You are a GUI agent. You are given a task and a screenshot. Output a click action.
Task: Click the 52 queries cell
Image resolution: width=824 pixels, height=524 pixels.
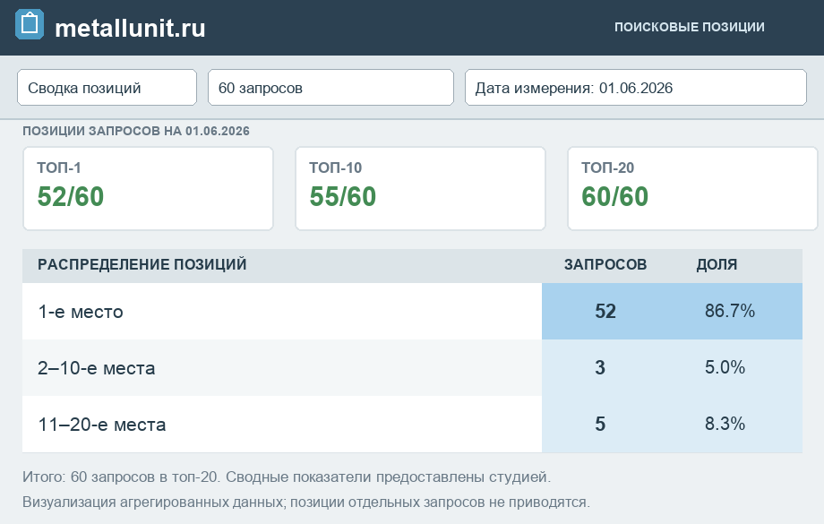(605, 311)
